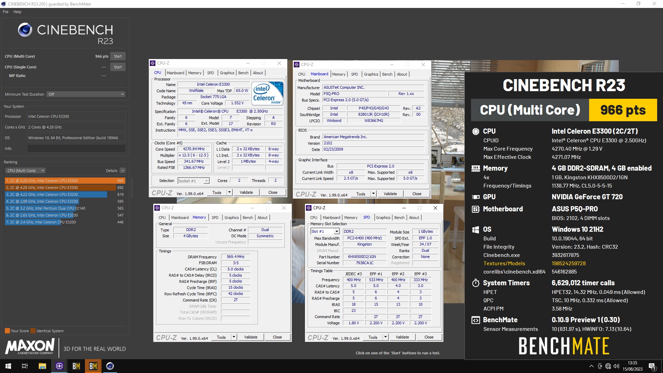663x373 pixels.
Task: Open the Windows Start menu
Action: point(8,366)
